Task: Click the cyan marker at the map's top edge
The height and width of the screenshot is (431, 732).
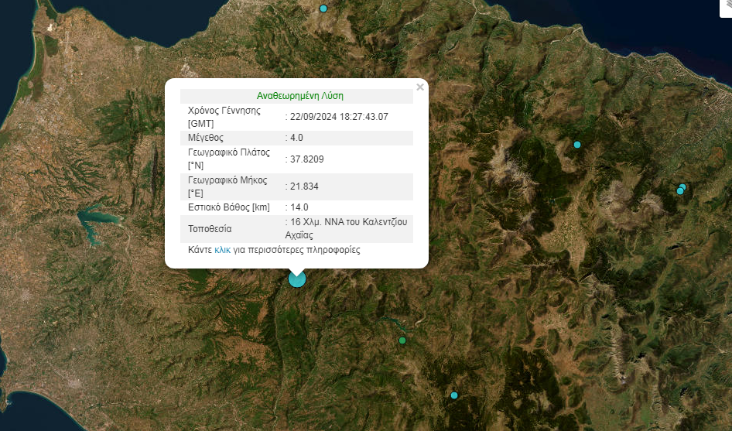Action: tap(323, 9)
